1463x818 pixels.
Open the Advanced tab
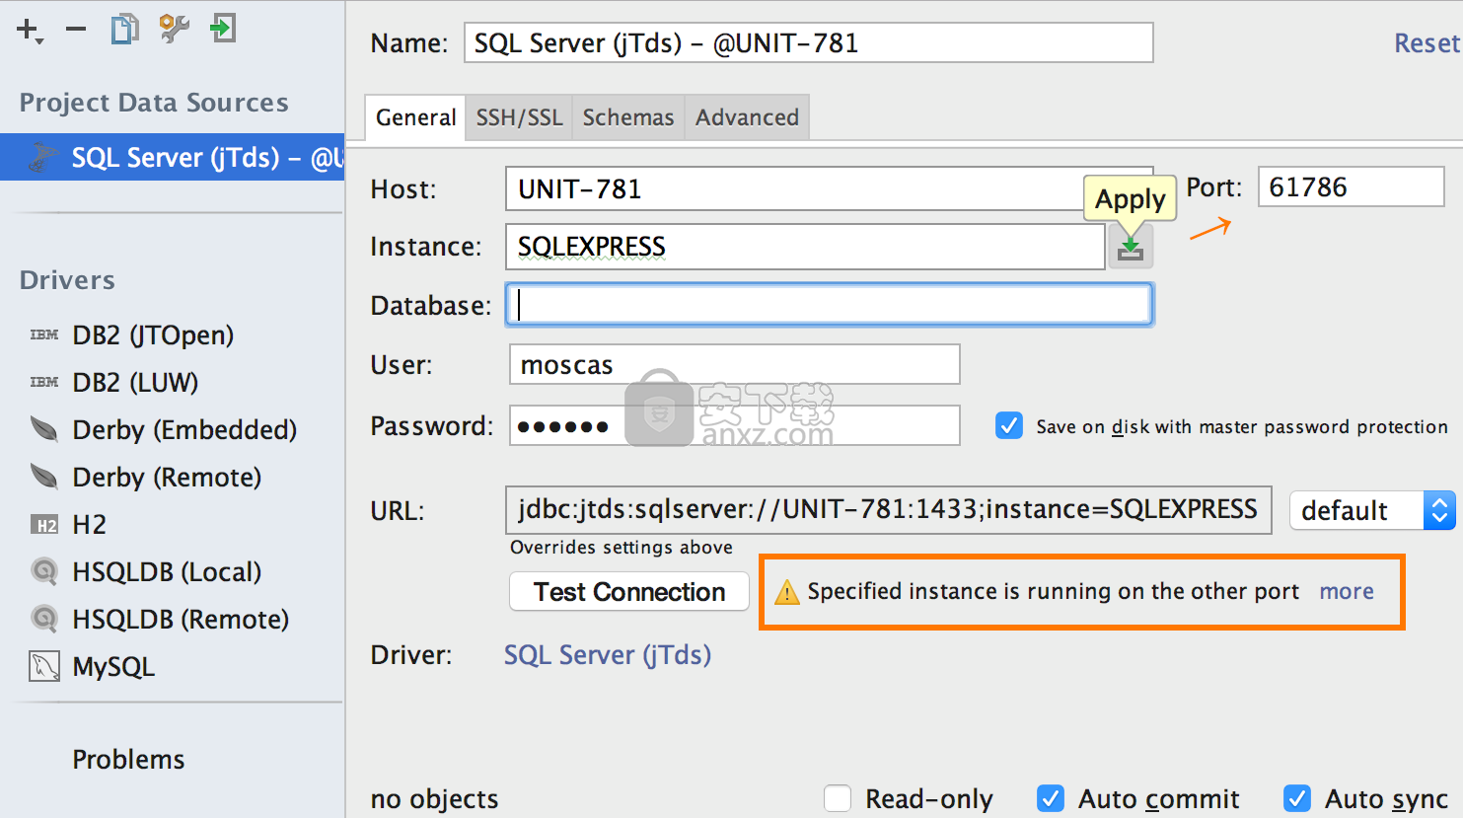(x=747, y=117)
